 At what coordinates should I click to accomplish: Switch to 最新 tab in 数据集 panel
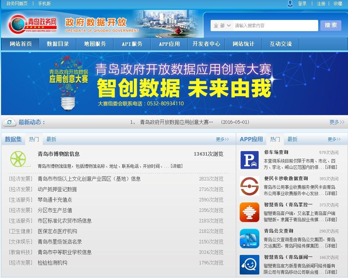pyautogui.click(x=51, y=139)
